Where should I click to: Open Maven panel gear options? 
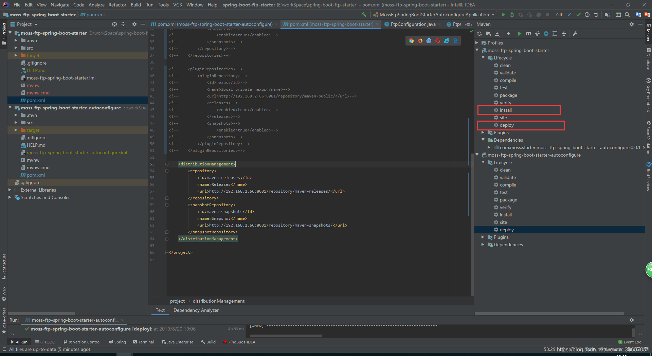tap(632, 24)
